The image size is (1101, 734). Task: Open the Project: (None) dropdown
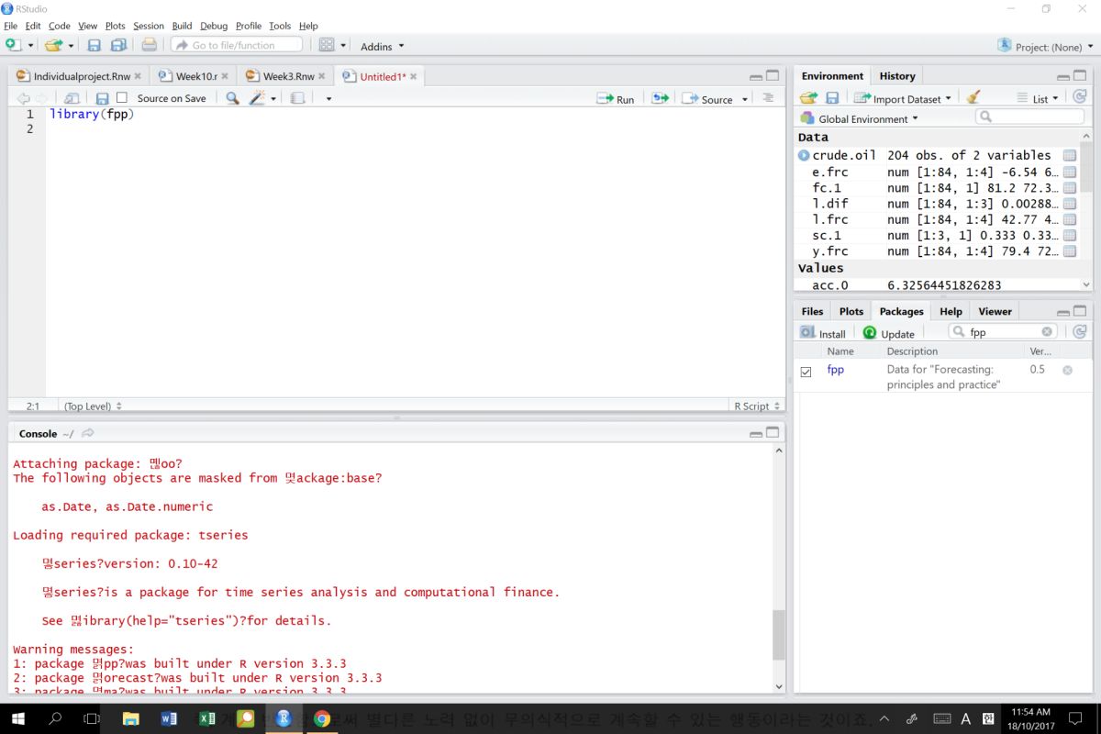pyautogui.click(x=1045, y=47)
